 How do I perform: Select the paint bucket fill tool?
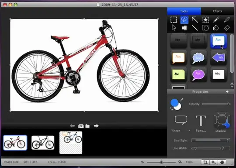(x=216, y=28)
